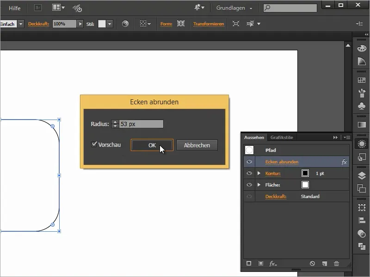
Task: Open the Artboards panel icon
Action: click(x=362, y=188)
